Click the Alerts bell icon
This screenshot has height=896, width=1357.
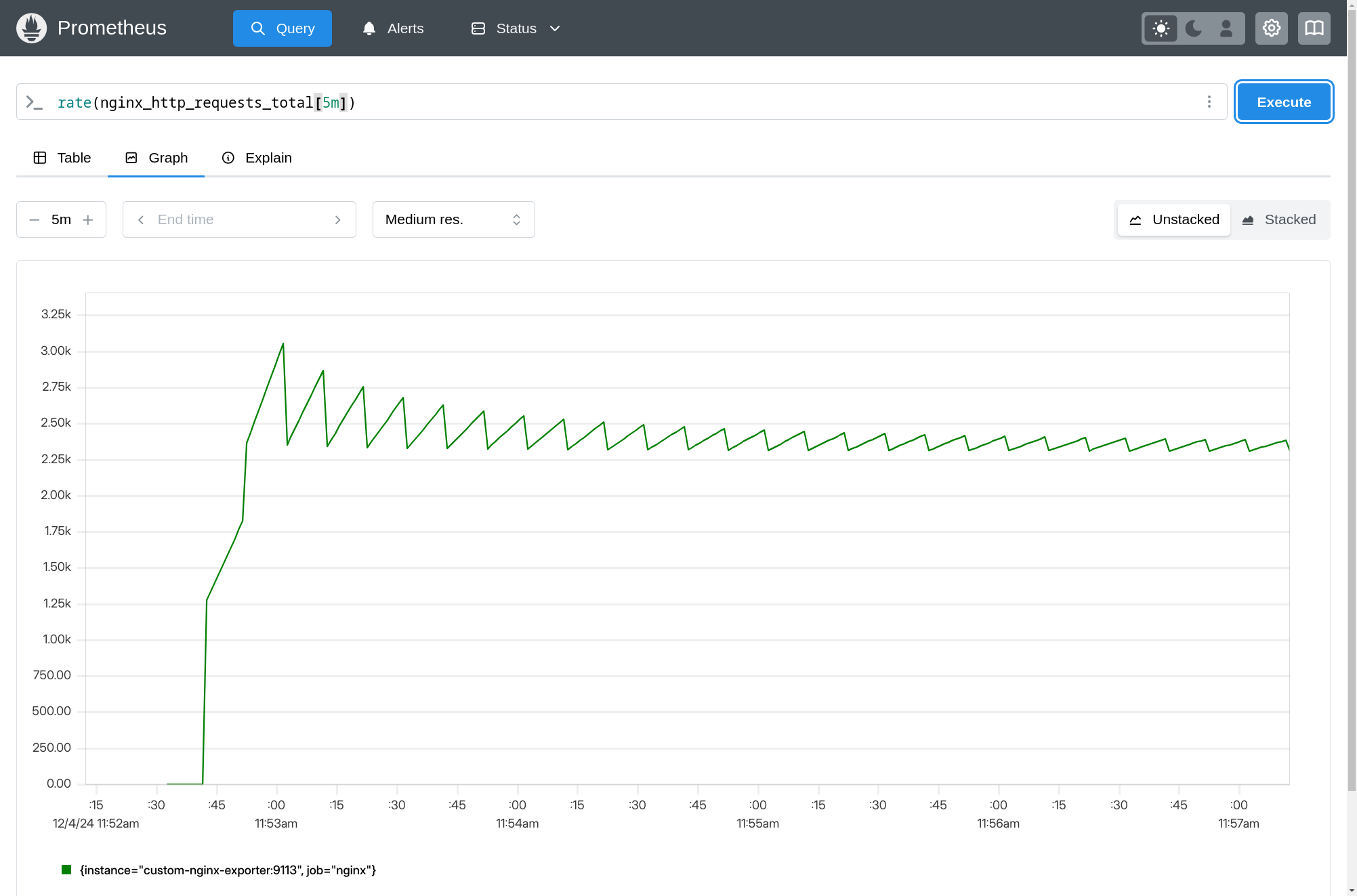[x=369, y=28]
